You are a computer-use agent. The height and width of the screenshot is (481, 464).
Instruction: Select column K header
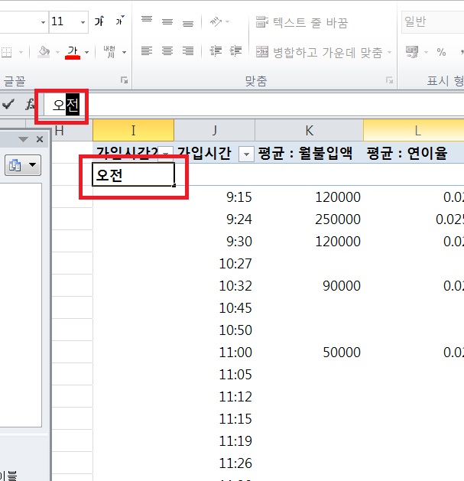point(309,131)
